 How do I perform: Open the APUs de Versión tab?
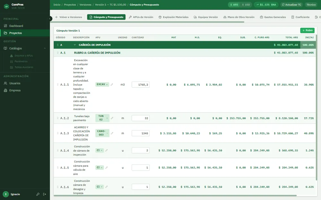tap(141, 17)
